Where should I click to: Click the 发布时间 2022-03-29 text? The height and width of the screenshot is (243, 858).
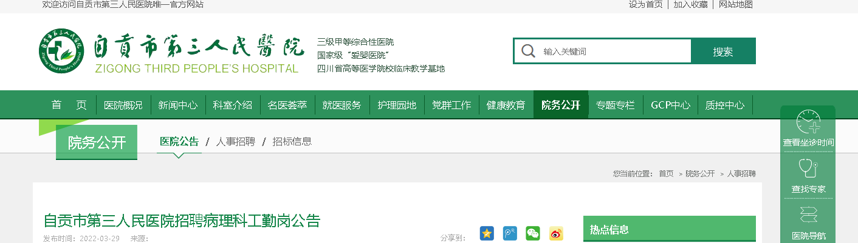pos(81,238)
